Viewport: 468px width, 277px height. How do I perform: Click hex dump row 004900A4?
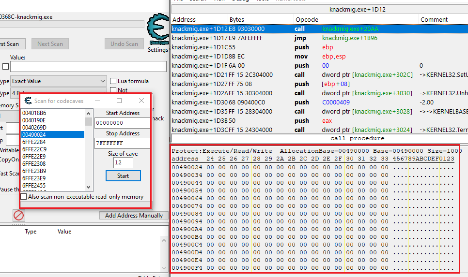click(x=313, y=229)
